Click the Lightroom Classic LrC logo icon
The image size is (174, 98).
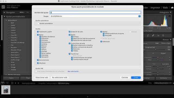(x=3, y=7)
